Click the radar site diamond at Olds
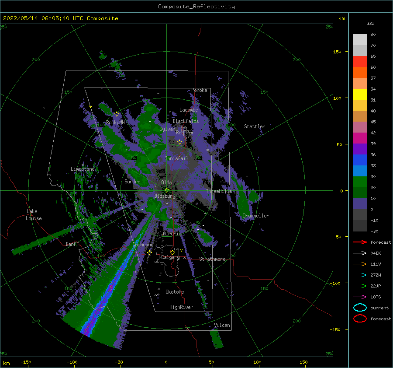393x368 pixels. click(x=167, y=190)
